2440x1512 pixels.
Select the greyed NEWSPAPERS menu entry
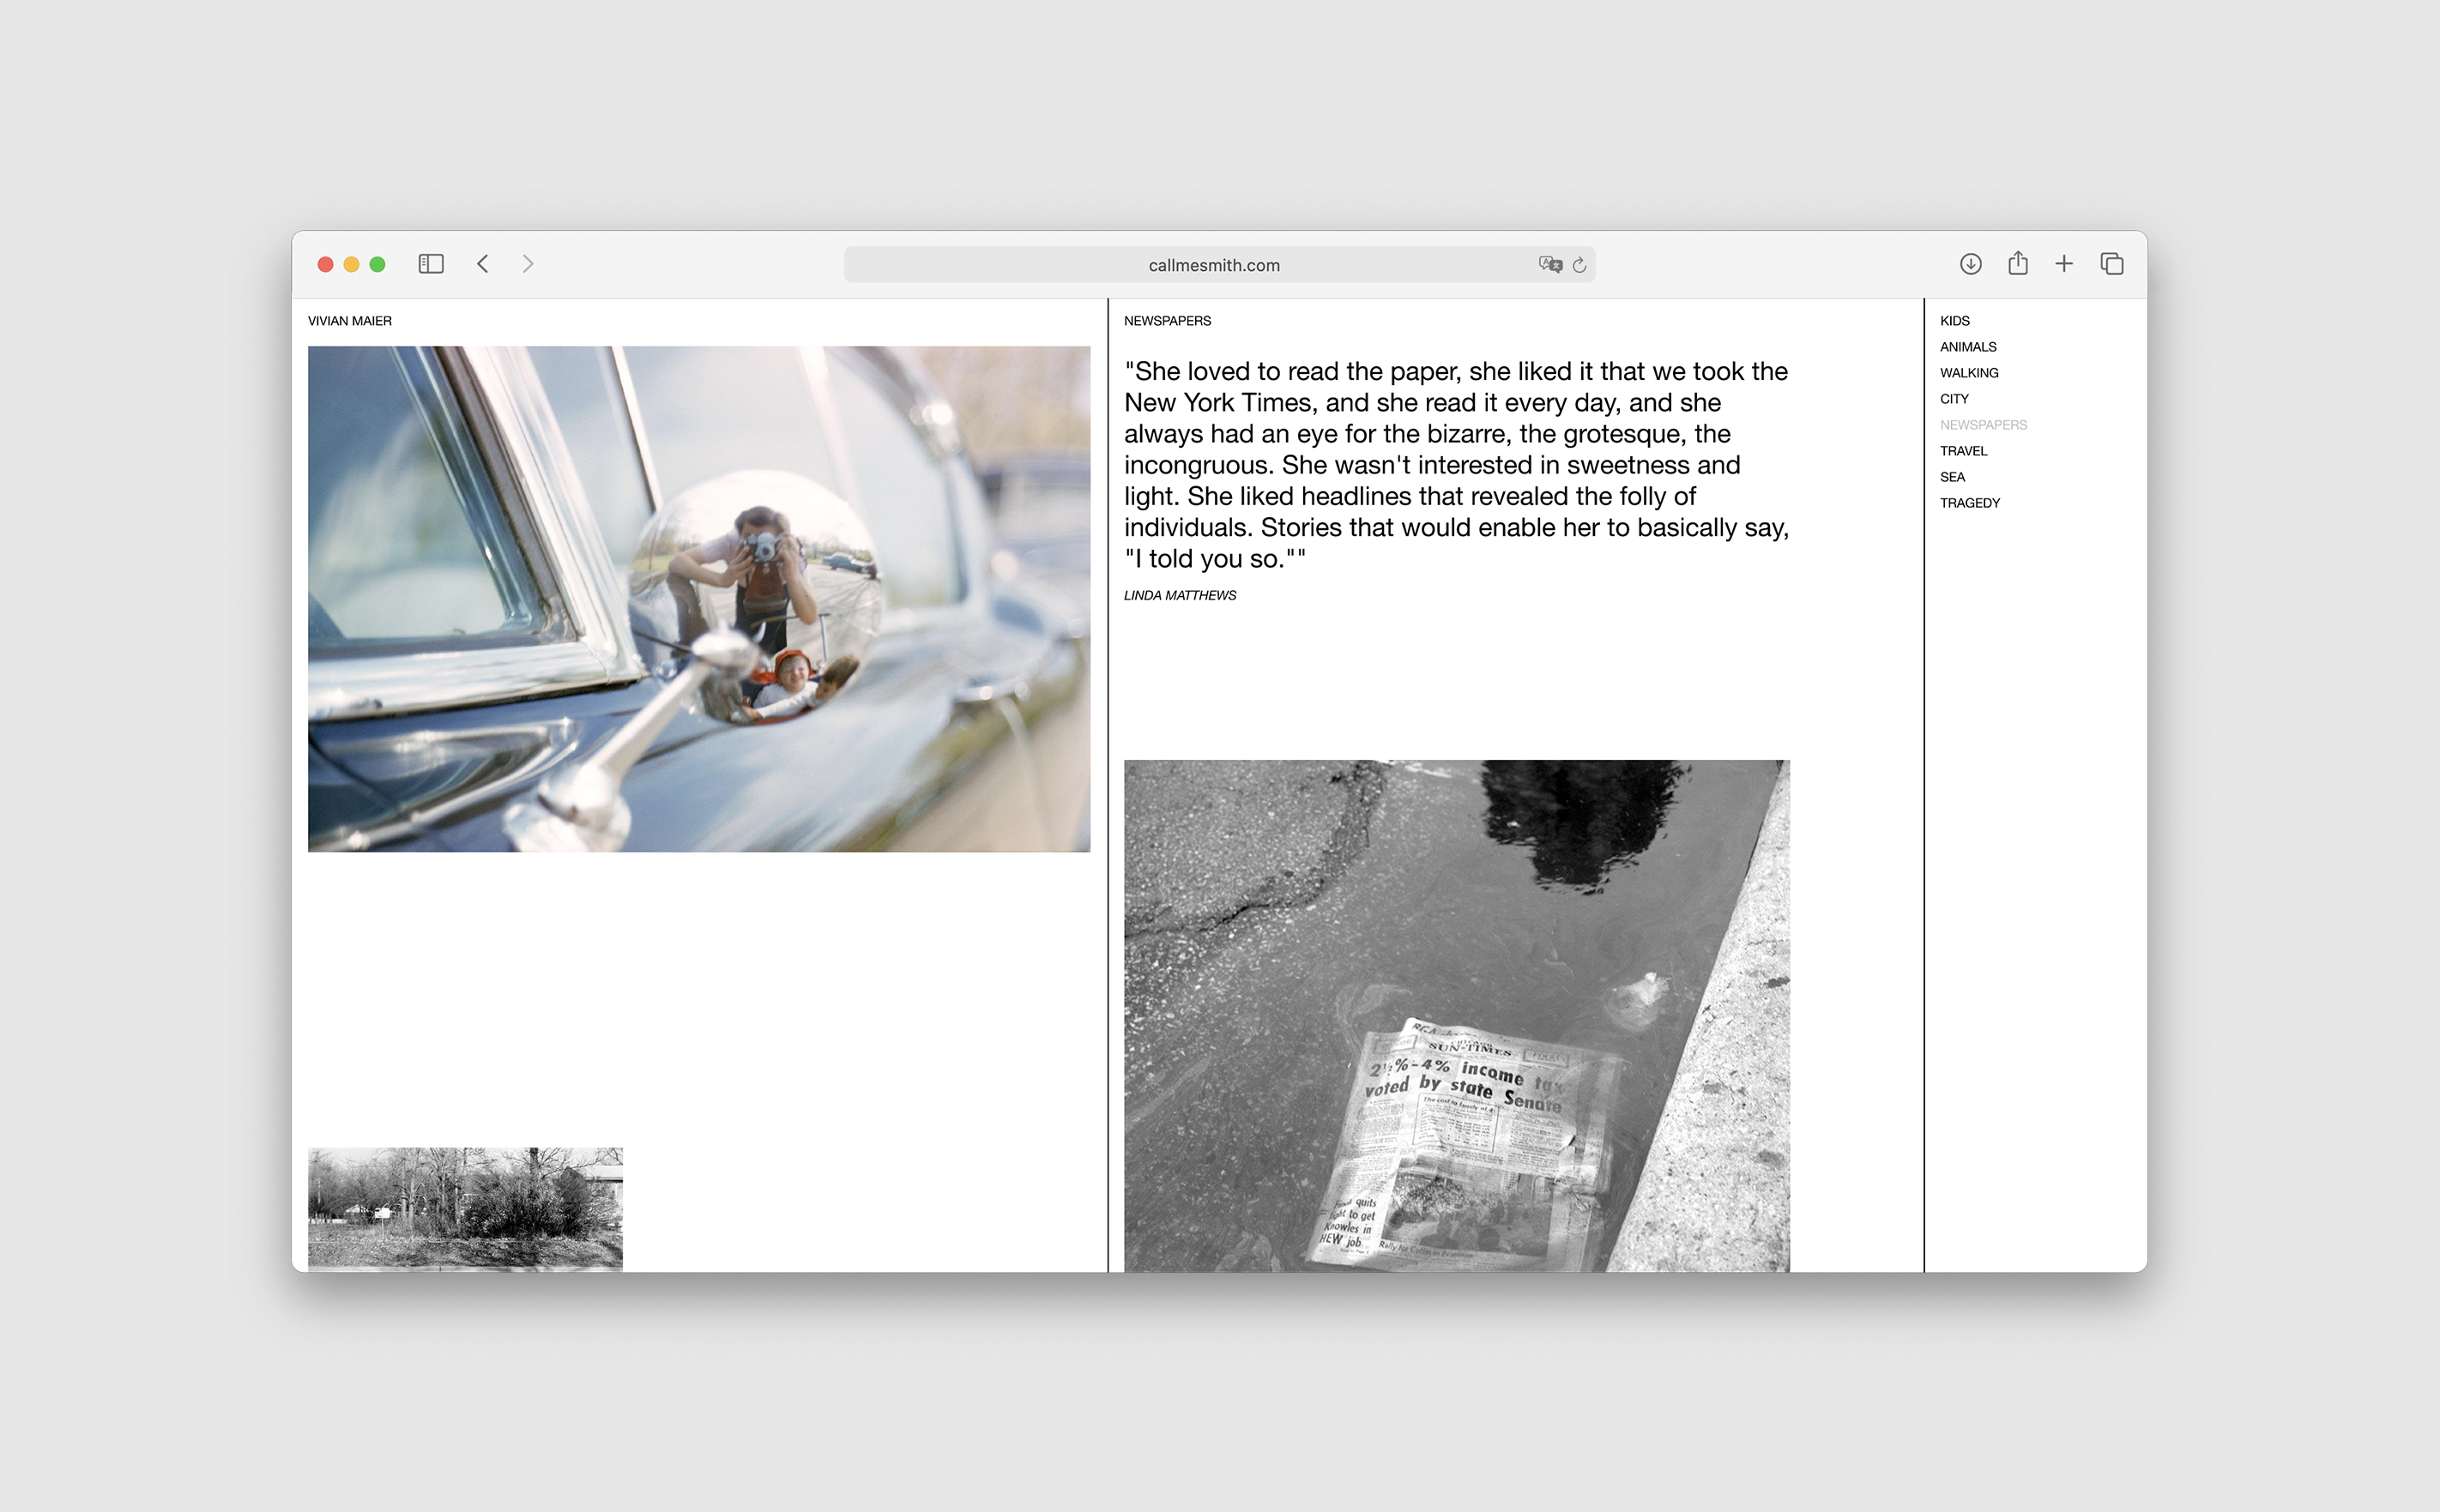pyautogui.click(x=1983, y=425)
